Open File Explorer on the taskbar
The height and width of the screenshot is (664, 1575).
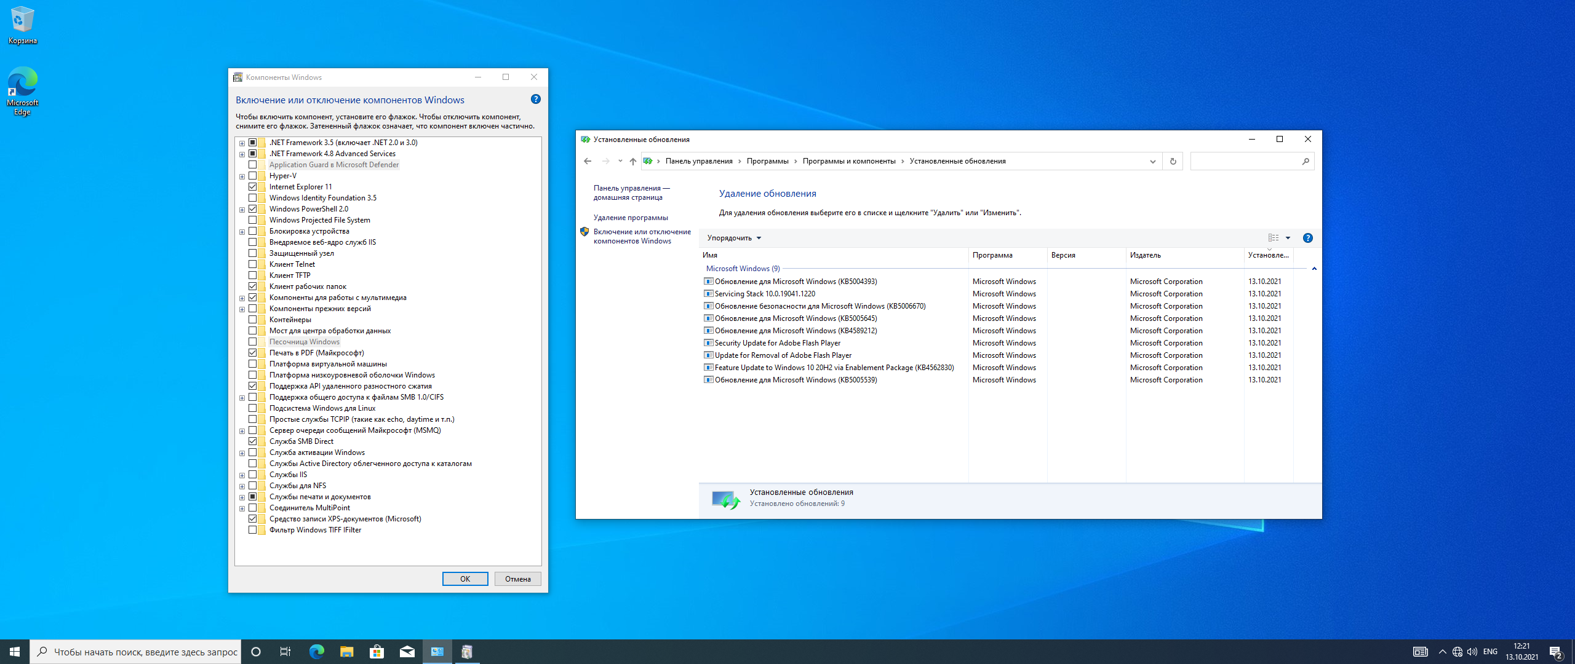(x=346, y=652)
